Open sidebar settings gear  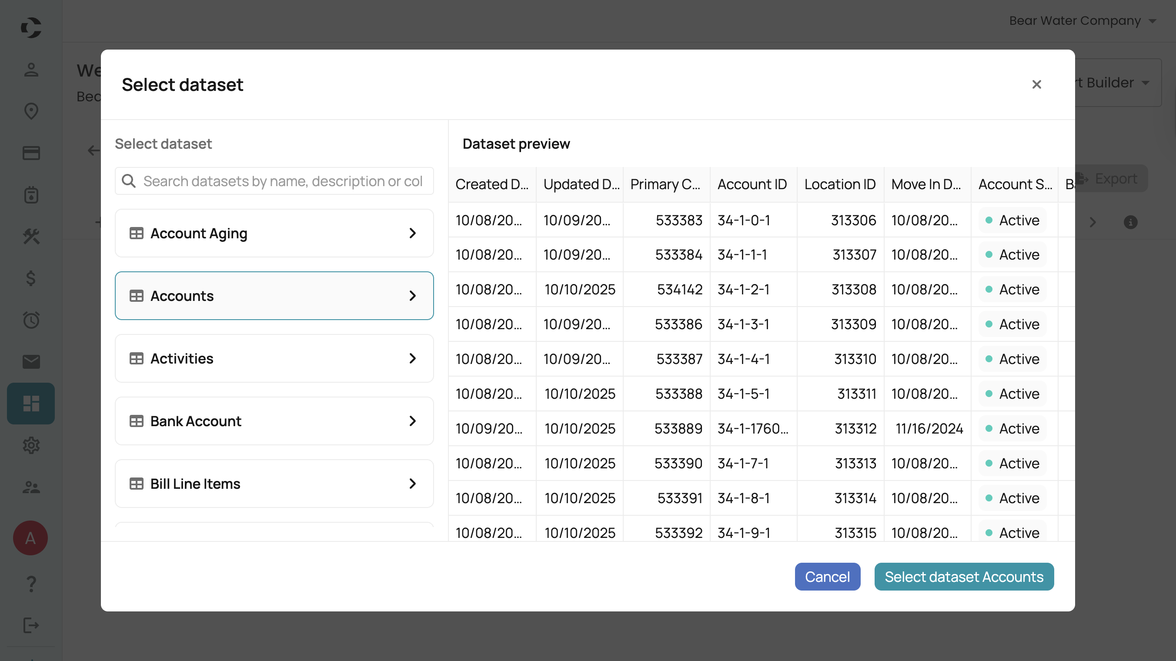30,446
